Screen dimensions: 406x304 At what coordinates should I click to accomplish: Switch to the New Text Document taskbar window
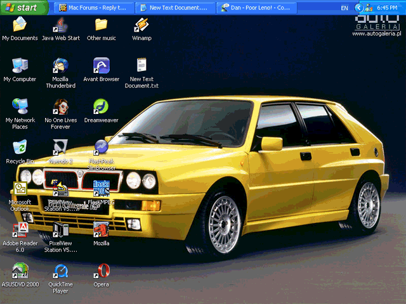175,8
